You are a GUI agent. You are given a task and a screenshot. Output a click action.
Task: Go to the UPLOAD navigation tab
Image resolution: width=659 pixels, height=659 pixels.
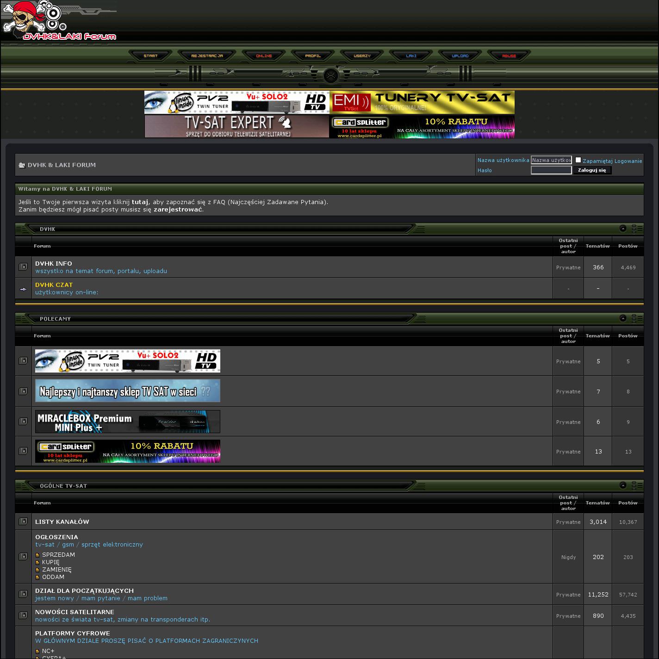(x=460, y=56)
